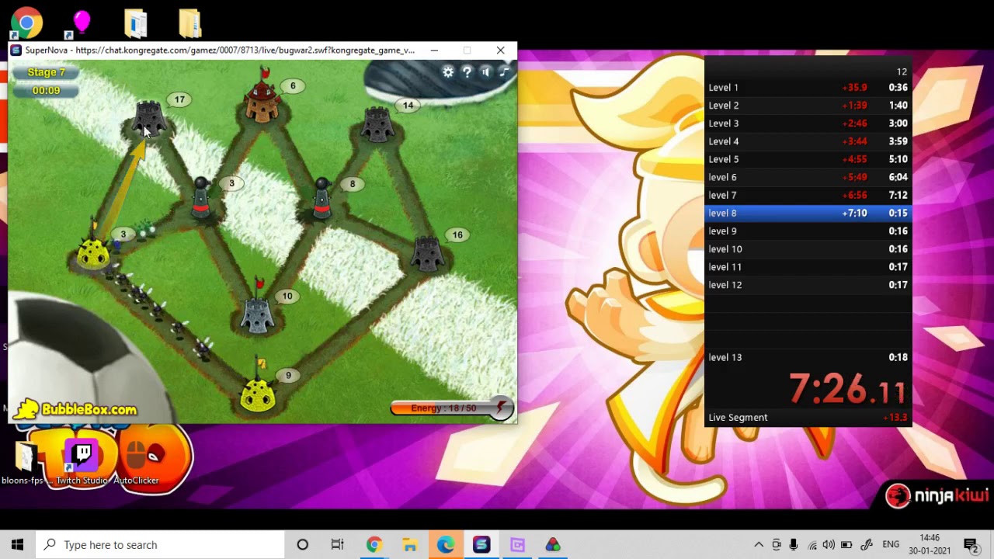Select the level 7 split row
Viewport: 994px width, 559px height.
point(808,195)
